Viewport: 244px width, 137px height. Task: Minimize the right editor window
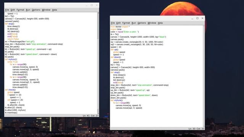click(192, 18)
